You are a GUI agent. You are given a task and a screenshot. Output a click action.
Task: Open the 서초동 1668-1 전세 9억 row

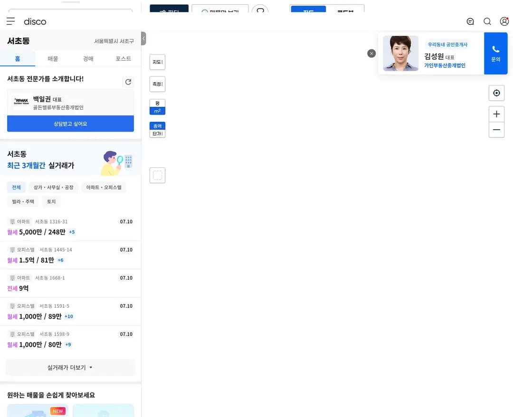coord(70,283)
